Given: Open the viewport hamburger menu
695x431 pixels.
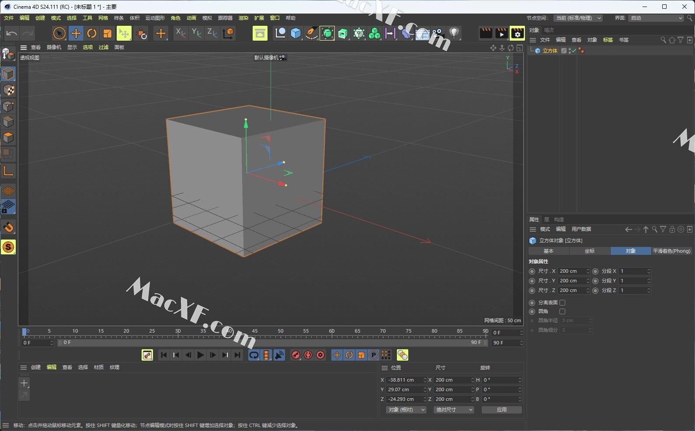Looking at the screenshot, I should coord(24,47).
